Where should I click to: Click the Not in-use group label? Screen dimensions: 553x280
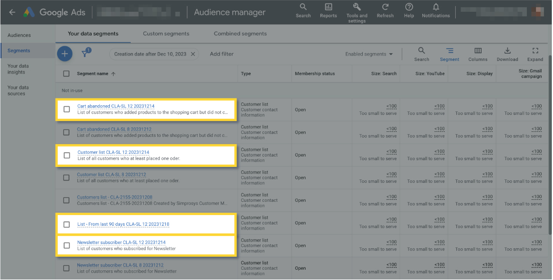click(72, 91)
